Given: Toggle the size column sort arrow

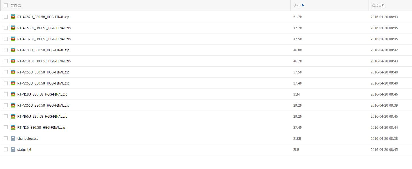Looking at the screenshot, I should point(303,5).
